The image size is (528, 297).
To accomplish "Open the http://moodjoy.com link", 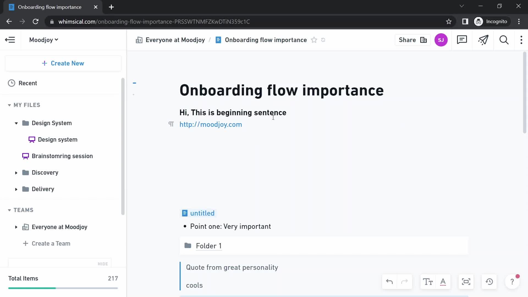I will pyautogui.click(x=211, y=124).
